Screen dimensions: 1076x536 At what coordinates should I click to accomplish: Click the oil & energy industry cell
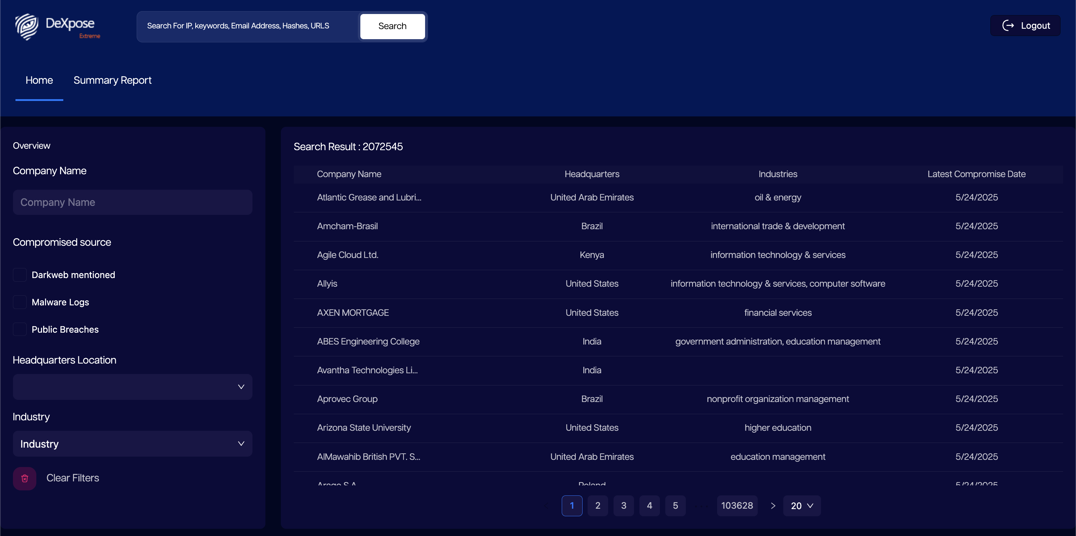point(778,197)
